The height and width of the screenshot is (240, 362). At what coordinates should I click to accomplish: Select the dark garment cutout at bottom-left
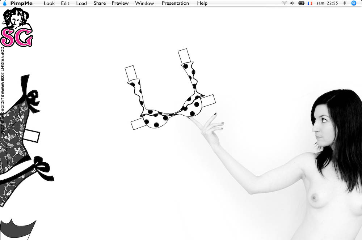(x=17, y=229)
